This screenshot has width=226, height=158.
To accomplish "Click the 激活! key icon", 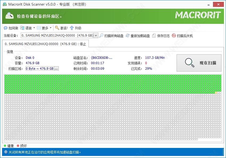I will coord(57,28).
